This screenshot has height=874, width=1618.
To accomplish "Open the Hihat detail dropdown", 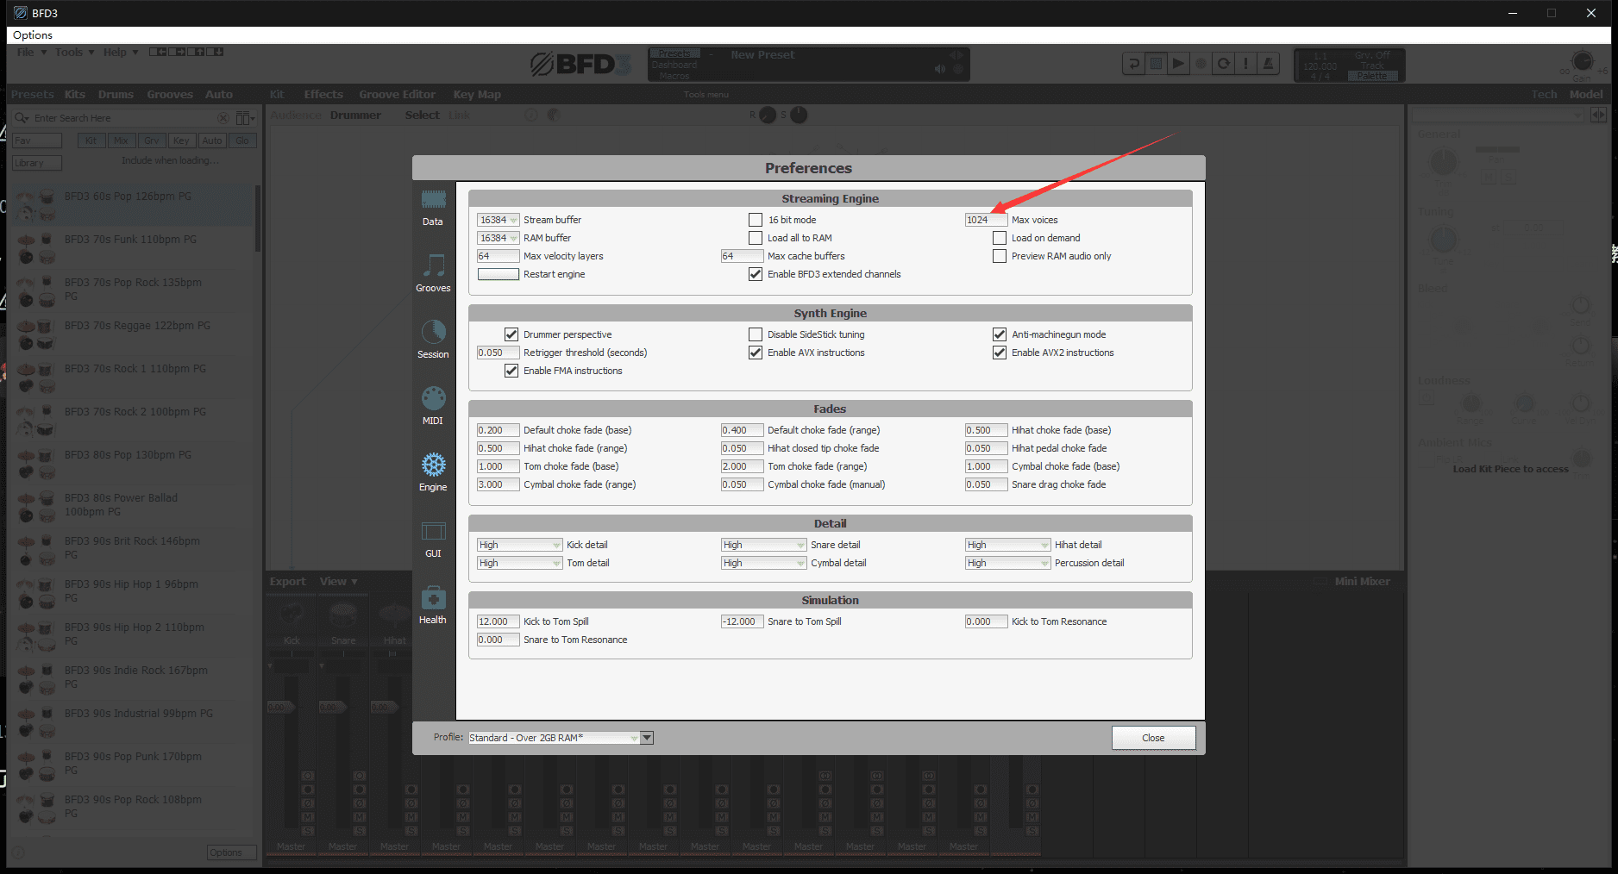I will coord(1008,545).
